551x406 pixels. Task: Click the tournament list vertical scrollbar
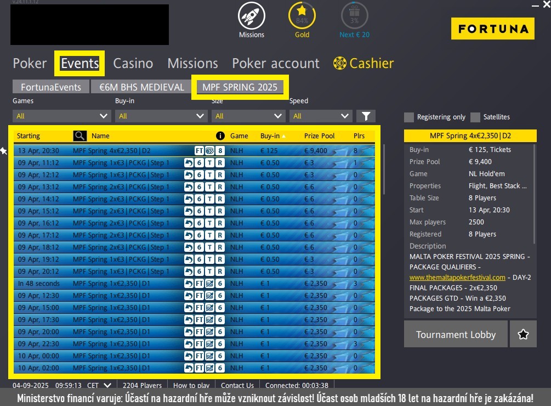pyautogui.click(x=384, y=169)
